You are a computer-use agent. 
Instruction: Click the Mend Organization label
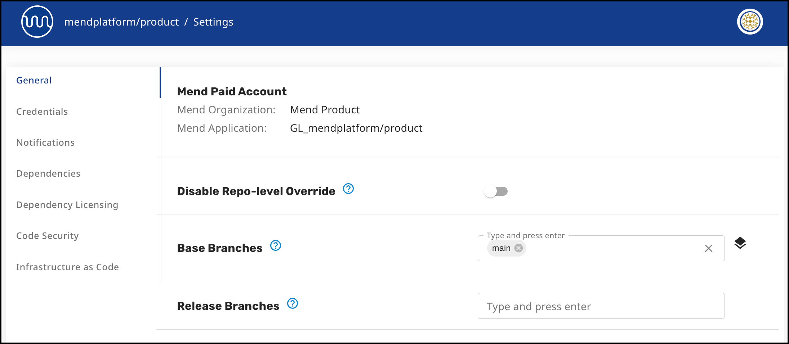click(x=226, y=110)
